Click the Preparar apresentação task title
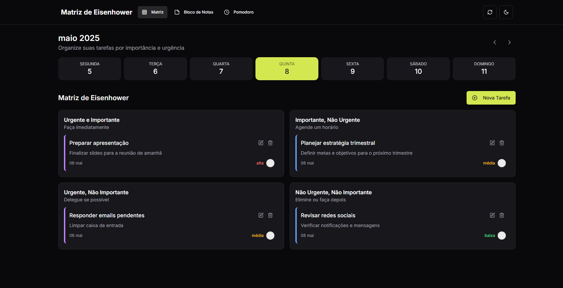This screenshot has height=288, width=563. (x=99, y=143)
